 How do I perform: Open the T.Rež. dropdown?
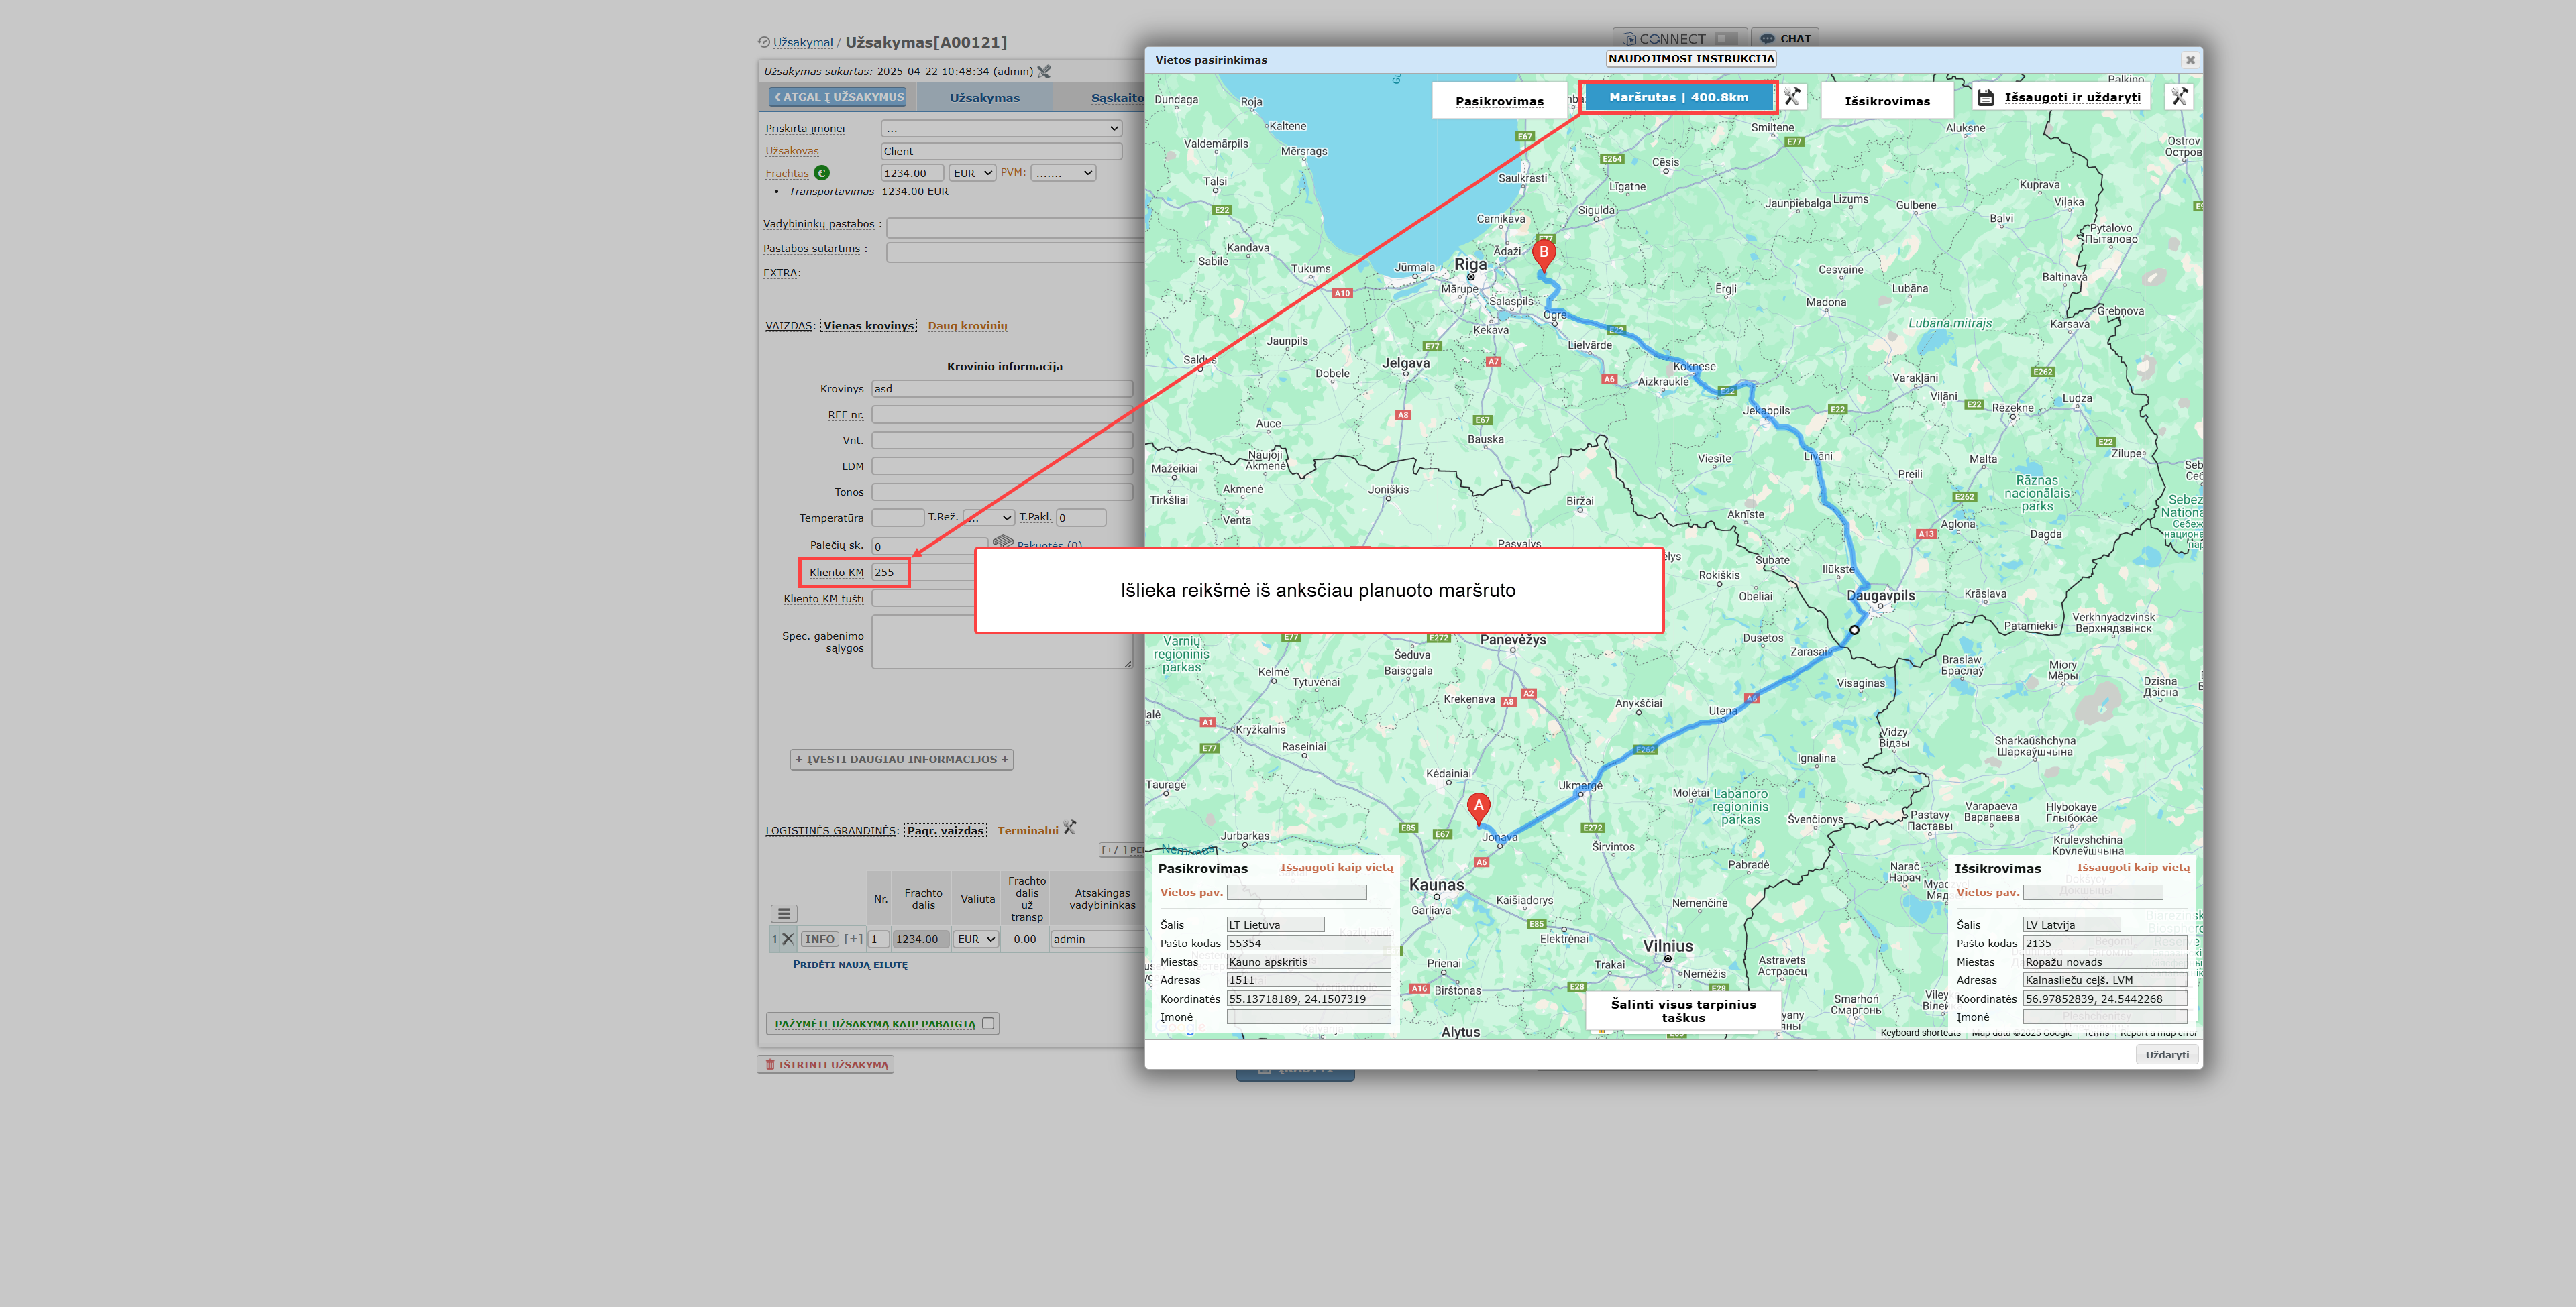coord(988,518)
